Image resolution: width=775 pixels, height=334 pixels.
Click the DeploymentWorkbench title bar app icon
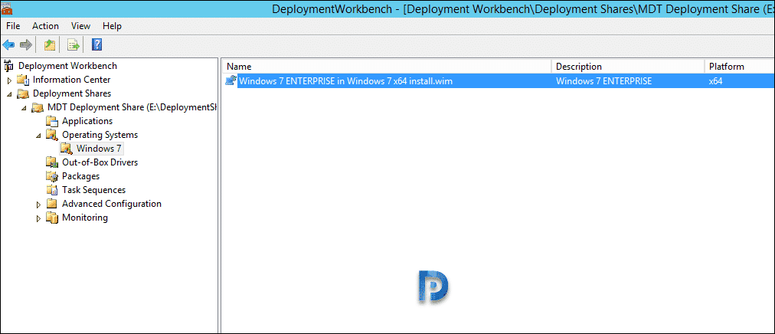tap(7, 9)
